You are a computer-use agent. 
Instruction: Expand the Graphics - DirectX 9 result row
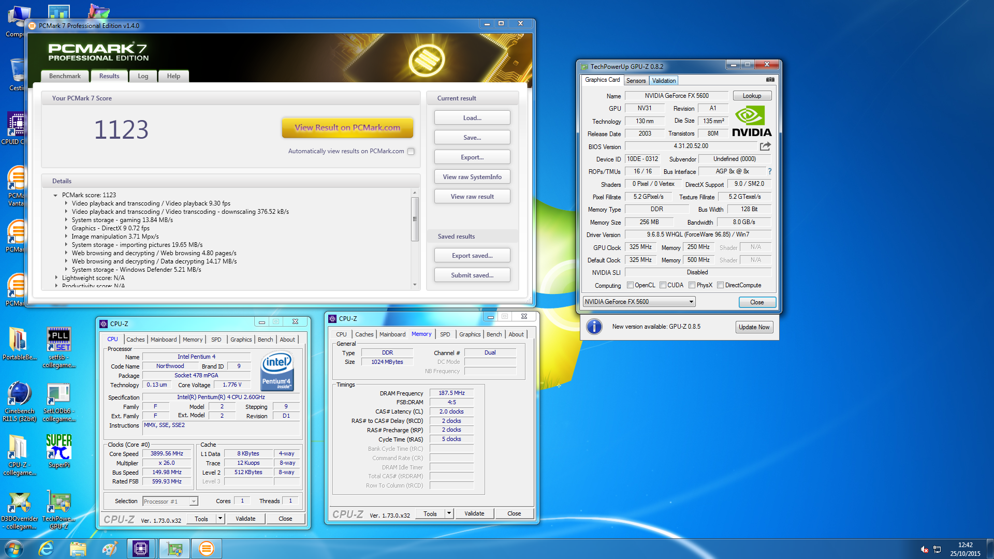point(66,228)
